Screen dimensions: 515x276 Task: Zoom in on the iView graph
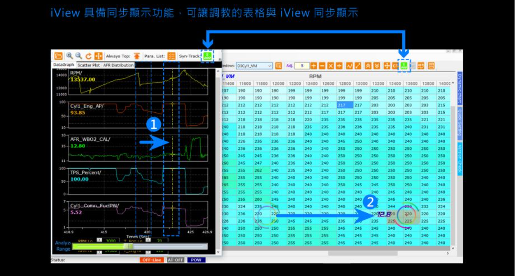pos(70,56)
